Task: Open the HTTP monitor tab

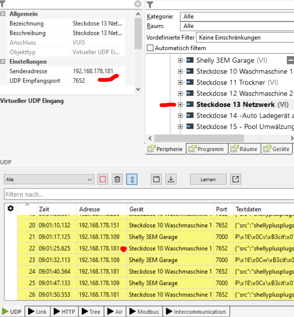Action: [65, 311]
